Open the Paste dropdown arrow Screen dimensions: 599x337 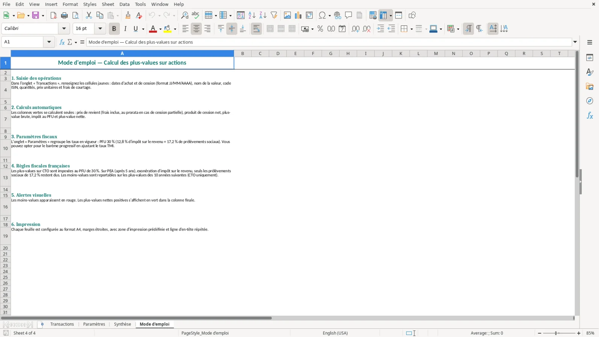tap(118, 16)
